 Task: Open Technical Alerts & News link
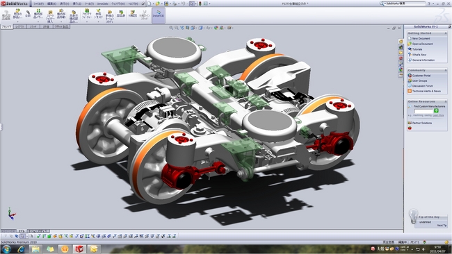pos(427,91)
